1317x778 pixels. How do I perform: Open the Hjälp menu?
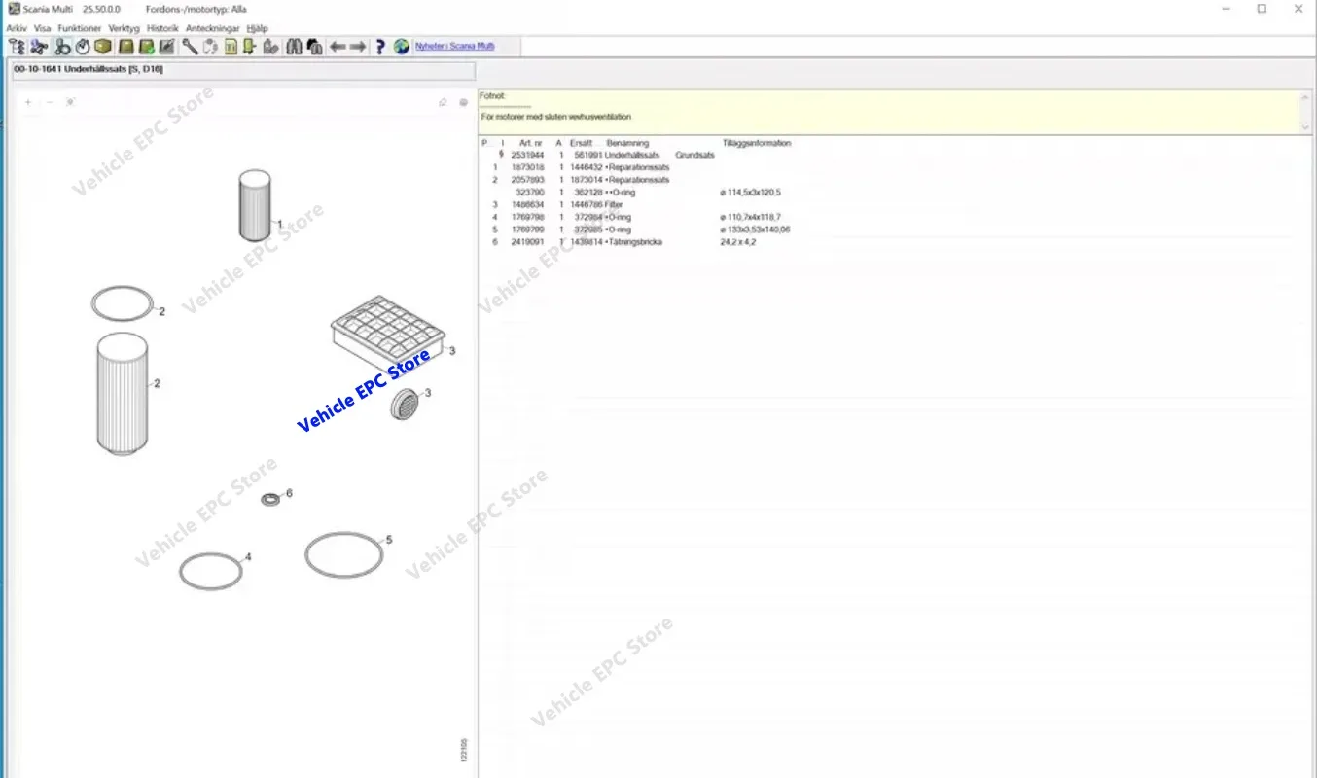[257, 29]
